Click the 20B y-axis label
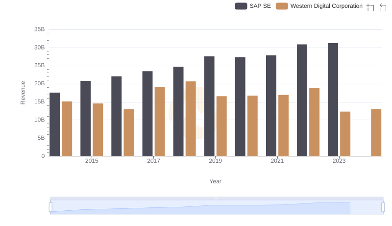Image resolution: width=392 pixels, height=226 pixels. (40, 83)
